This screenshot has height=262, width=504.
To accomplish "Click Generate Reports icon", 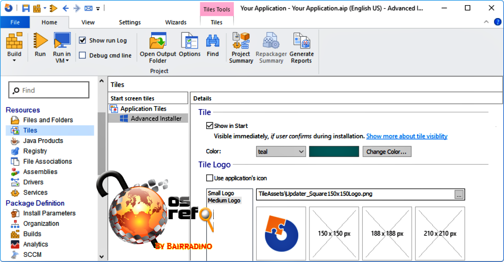I will 301,41.
